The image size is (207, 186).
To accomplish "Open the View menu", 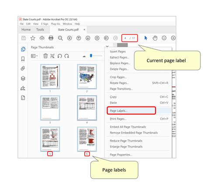I will (x=36, y=24).
